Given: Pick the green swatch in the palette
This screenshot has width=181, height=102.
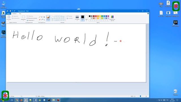Looking at the screenshot, I should click(x=102, y=16).
